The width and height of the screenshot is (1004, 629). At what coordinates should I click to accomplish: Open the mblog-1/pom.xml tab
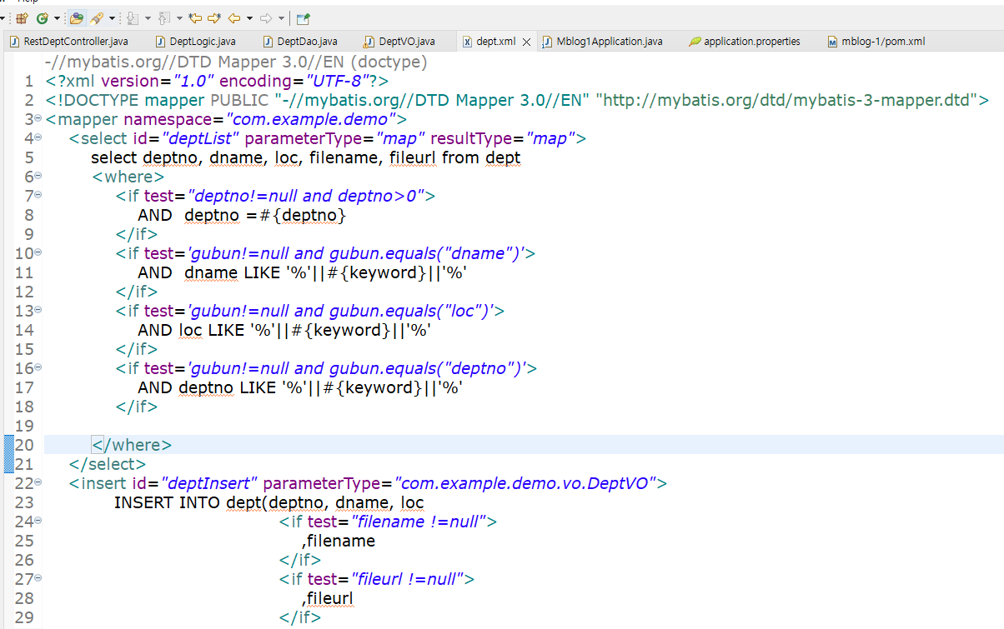(876, 41)
